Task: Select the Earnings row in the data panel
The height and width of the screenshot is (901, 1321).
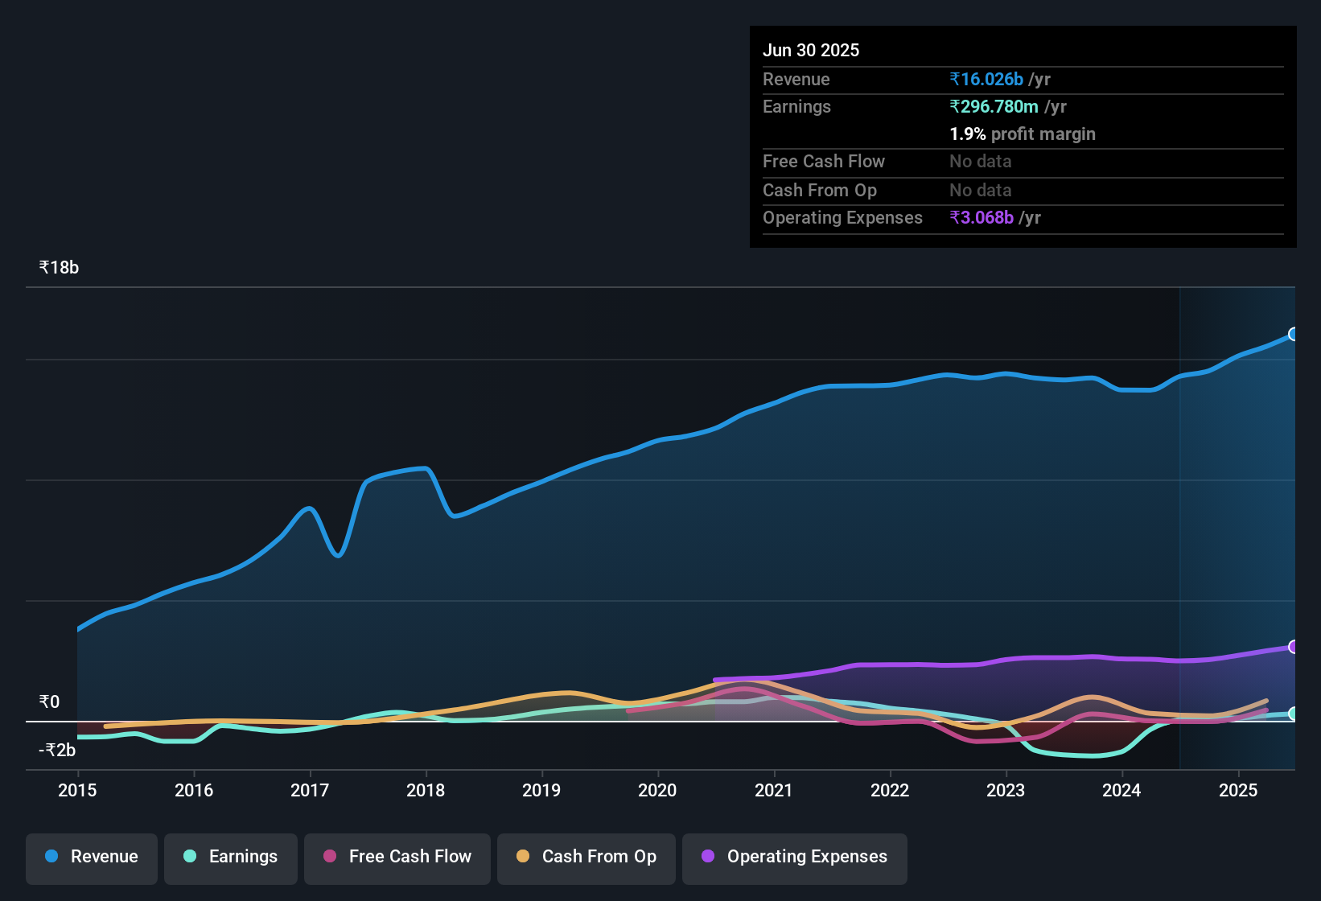Action: pyautogui.click(x=796, y=106)
